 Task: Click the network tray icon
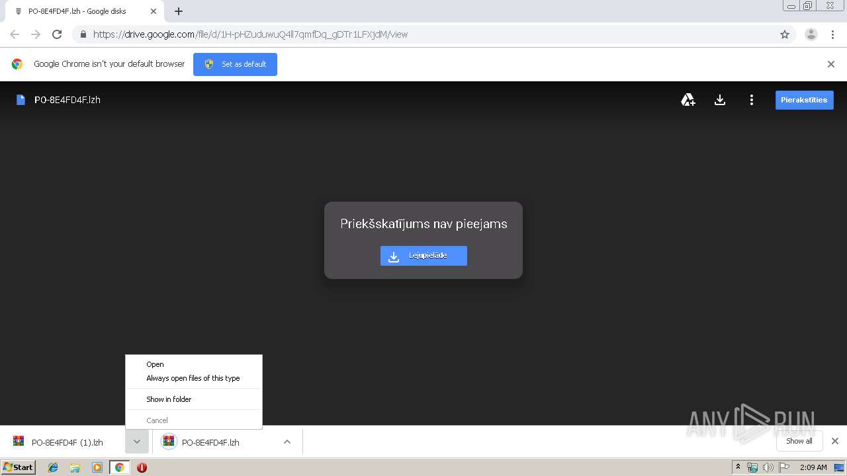(x=752, y=467)
